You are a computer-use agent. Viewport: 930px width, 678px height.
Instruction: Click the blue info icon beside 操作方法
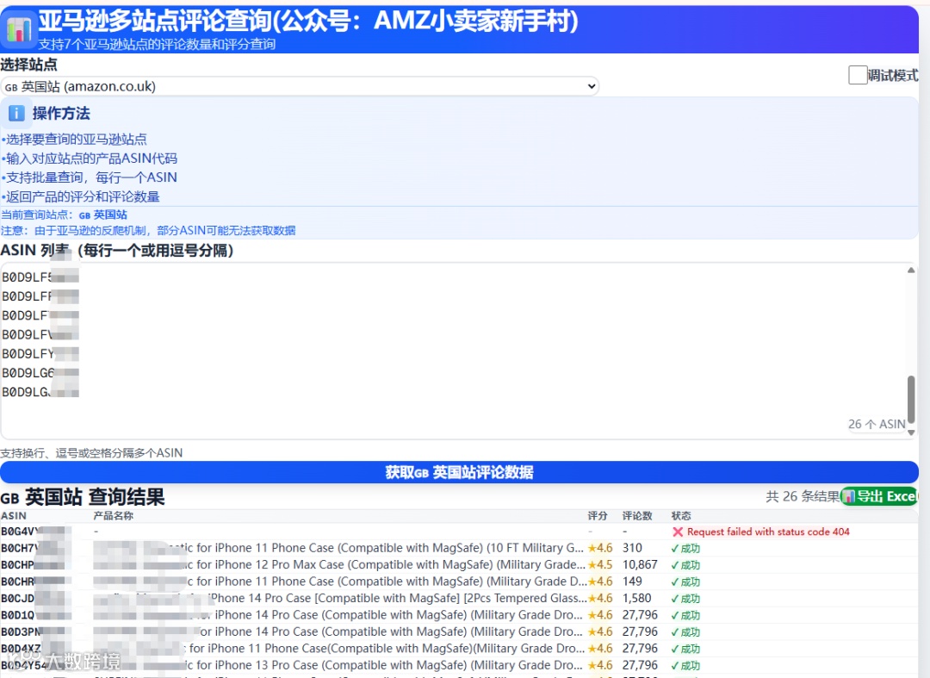tap(16, 113)
